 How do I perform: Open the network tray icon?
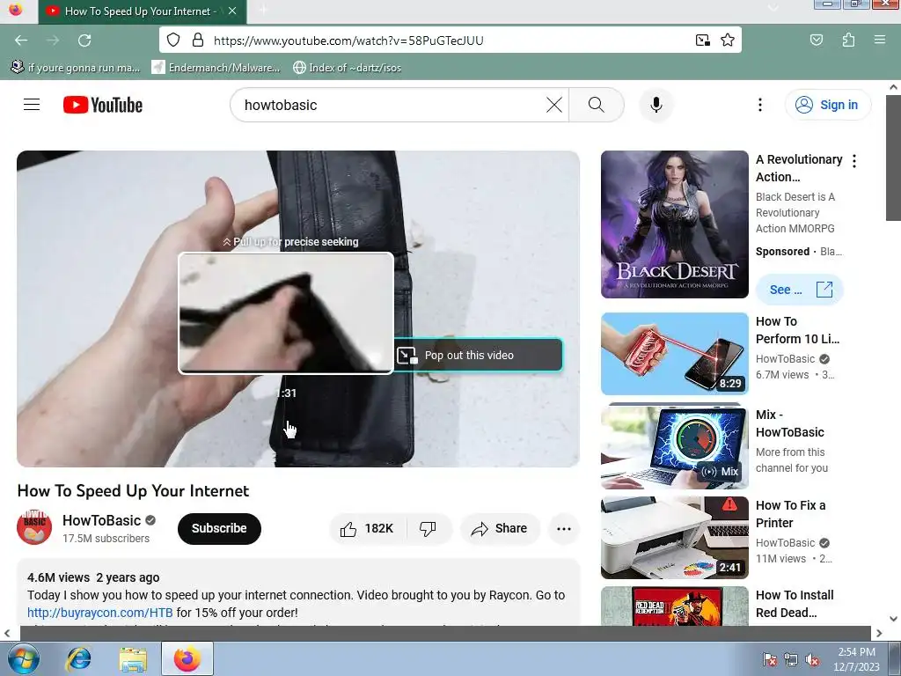click(791, 660)
